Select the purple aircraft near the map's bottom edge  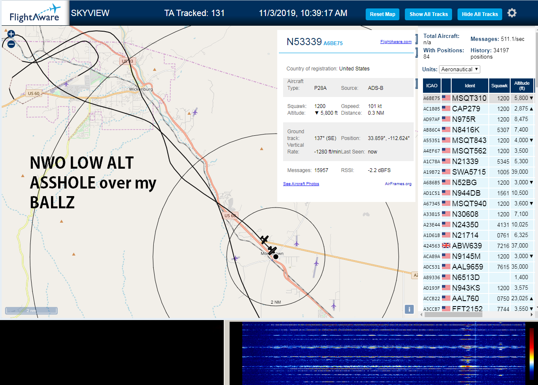point(334,305)
